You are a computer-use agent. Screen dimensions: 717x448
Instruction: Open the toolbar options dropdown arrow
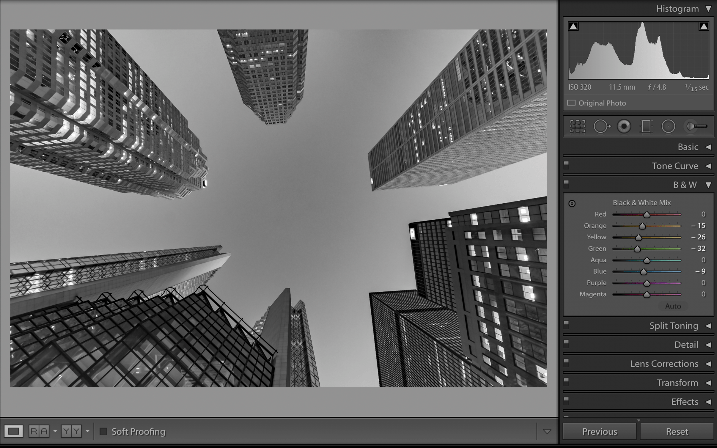(x=547, y=432)
